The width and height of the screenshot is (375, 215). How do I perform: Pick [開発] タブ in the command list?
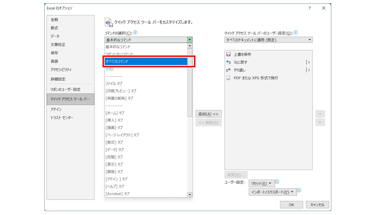(146, 172)
